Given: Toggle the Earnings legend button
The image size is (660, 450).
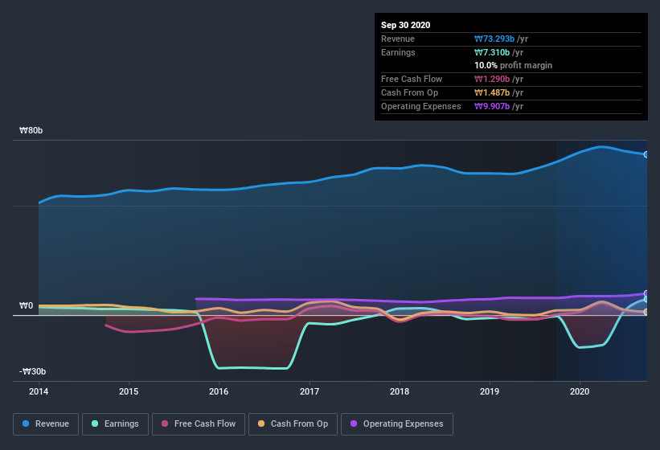Looking at the screenshot, I should pos(115,424).
